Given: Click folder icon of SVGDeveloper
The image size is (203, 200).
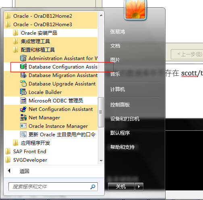Looking at the screenshot, I should click(8, 160).
